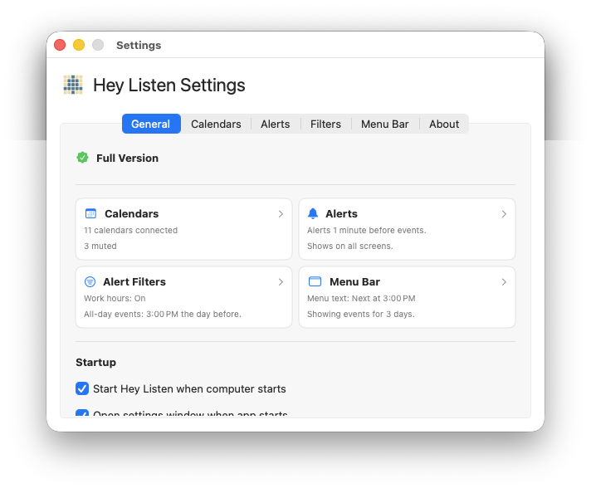Click 'Work hours: On' text
The height and width of the screenshot is (493, 591).
(115, 299)
